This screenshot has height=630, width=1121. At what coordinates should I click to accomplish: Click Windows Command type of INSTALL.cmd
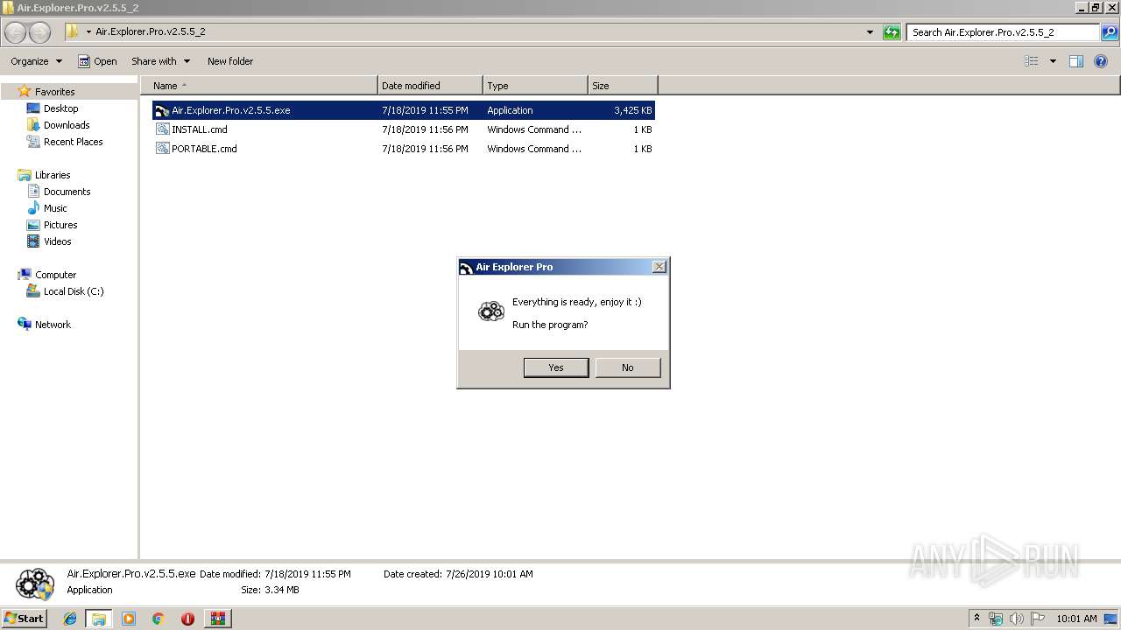534,129
